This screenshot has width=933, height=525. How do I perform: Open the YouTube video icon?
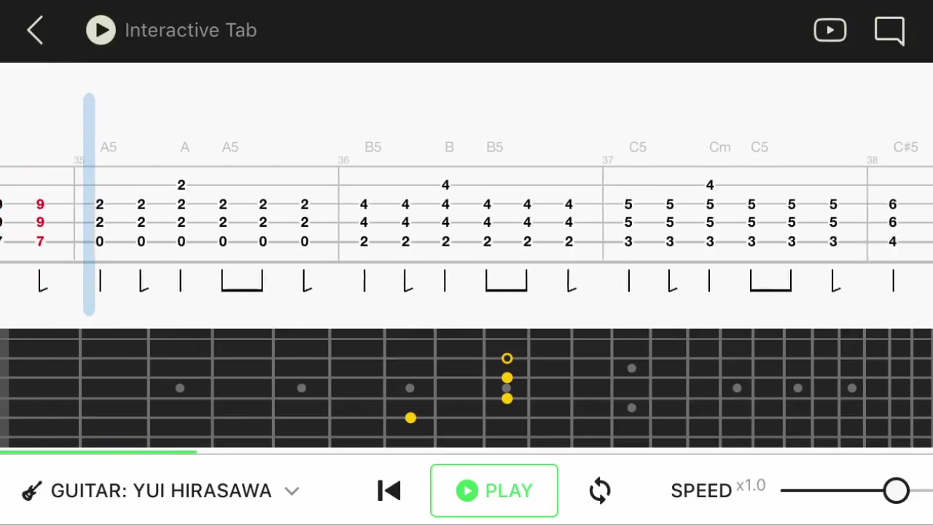829,31
